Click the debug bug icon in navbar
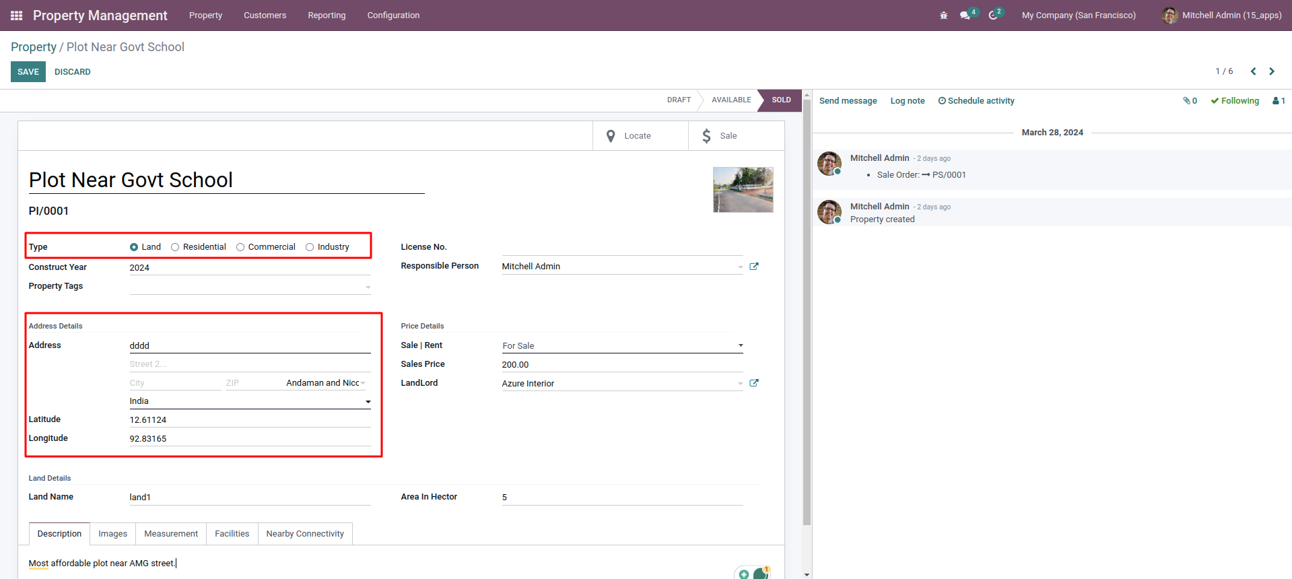 (944, 15)
